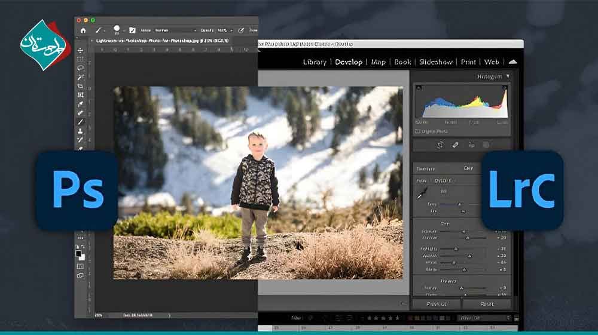
Task: Toggle flagged photos filter icon
Action: (310, 318)
